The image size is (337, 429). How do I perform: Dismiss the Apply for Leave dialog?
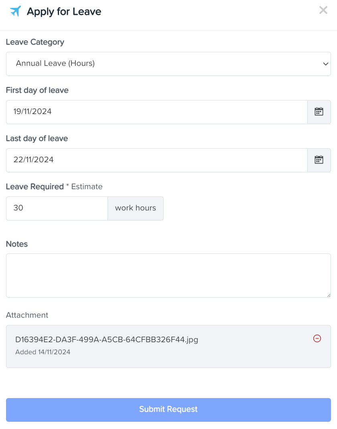pyautogui.click(x=323, y=10)
